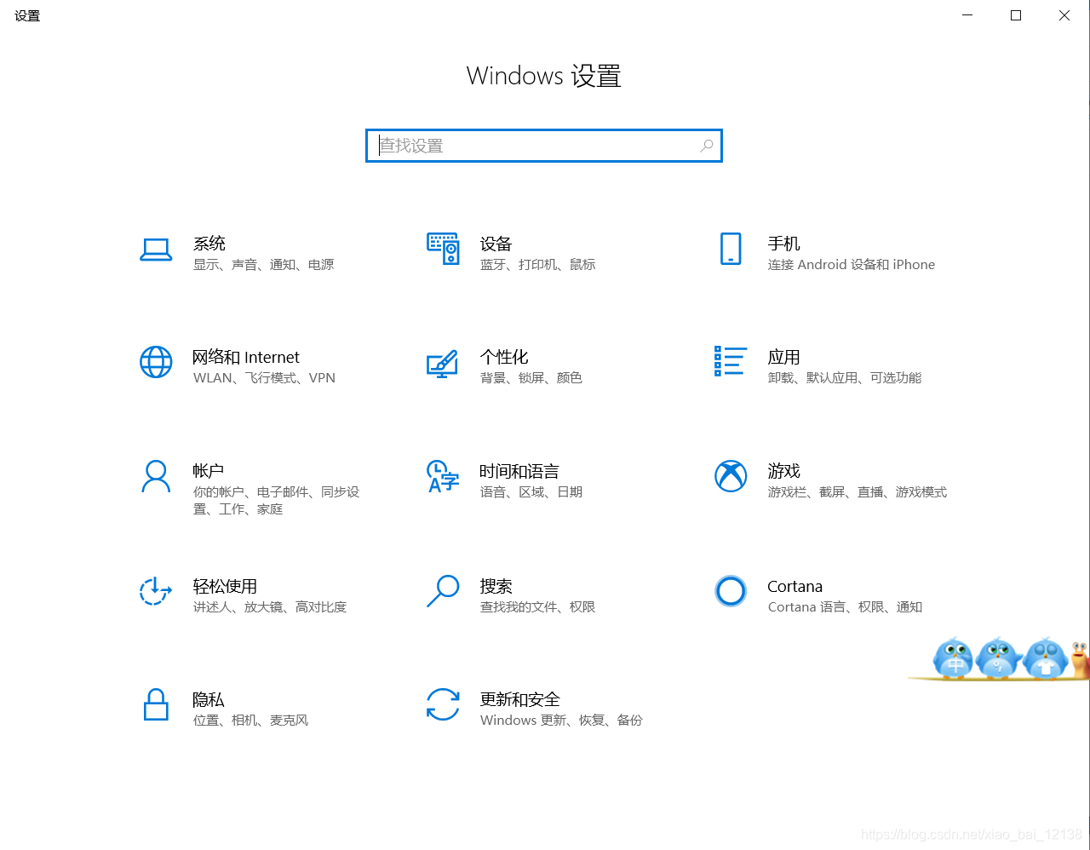Click the text 卸载、默认应用、可选功能
The image size is (1090, 850).
(x=845, y=378)
